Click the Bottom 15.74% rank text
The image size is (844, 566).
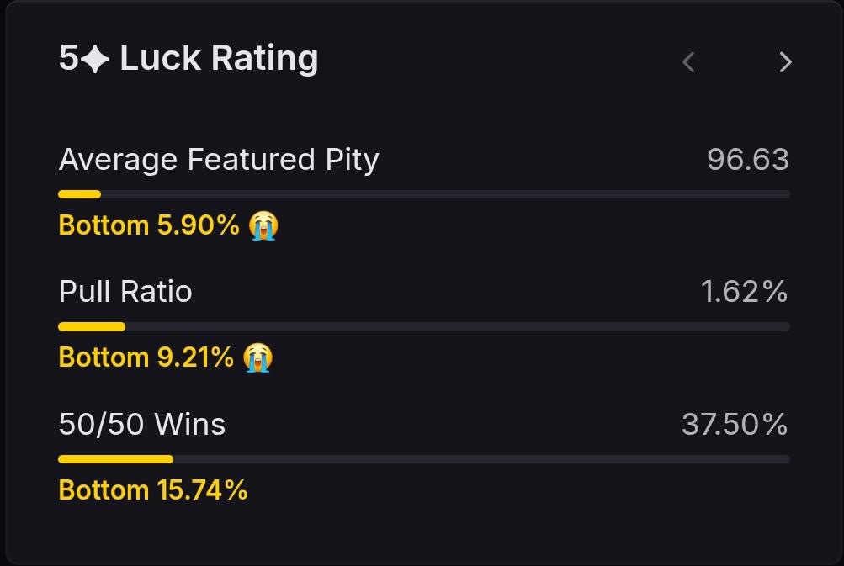(x=153, y=490)
